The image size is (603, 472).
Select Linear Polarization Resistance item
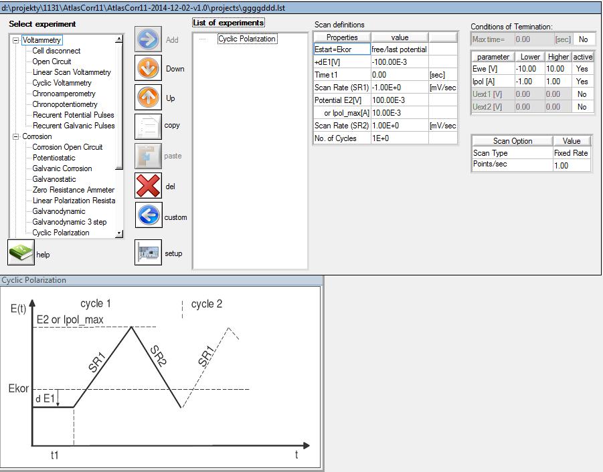click(x=74, y=201)
